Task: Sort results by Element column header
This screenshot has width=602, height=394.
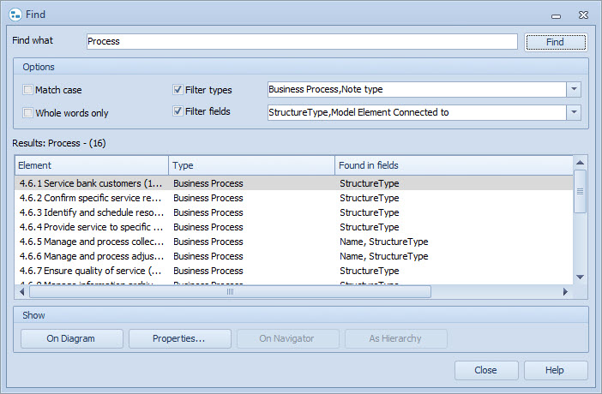Action: [x=91, y=165]
